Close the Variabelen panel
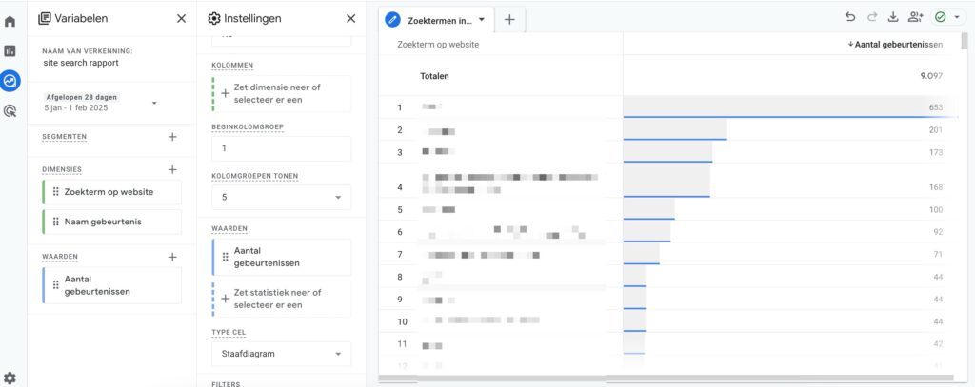The image size is (975, 387). pos(181,19)
